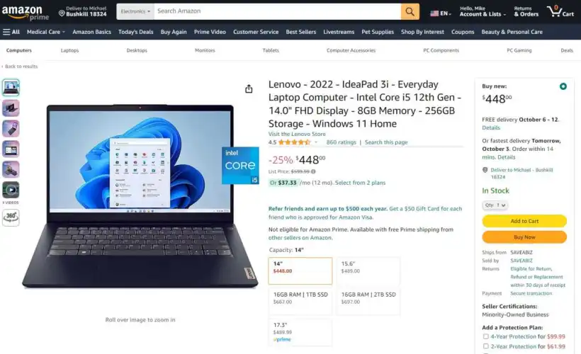Image resolution: width=581 pixels, height=354 pixels.
Task: Check the 4-Year Protection plan box
Action: 485,336
